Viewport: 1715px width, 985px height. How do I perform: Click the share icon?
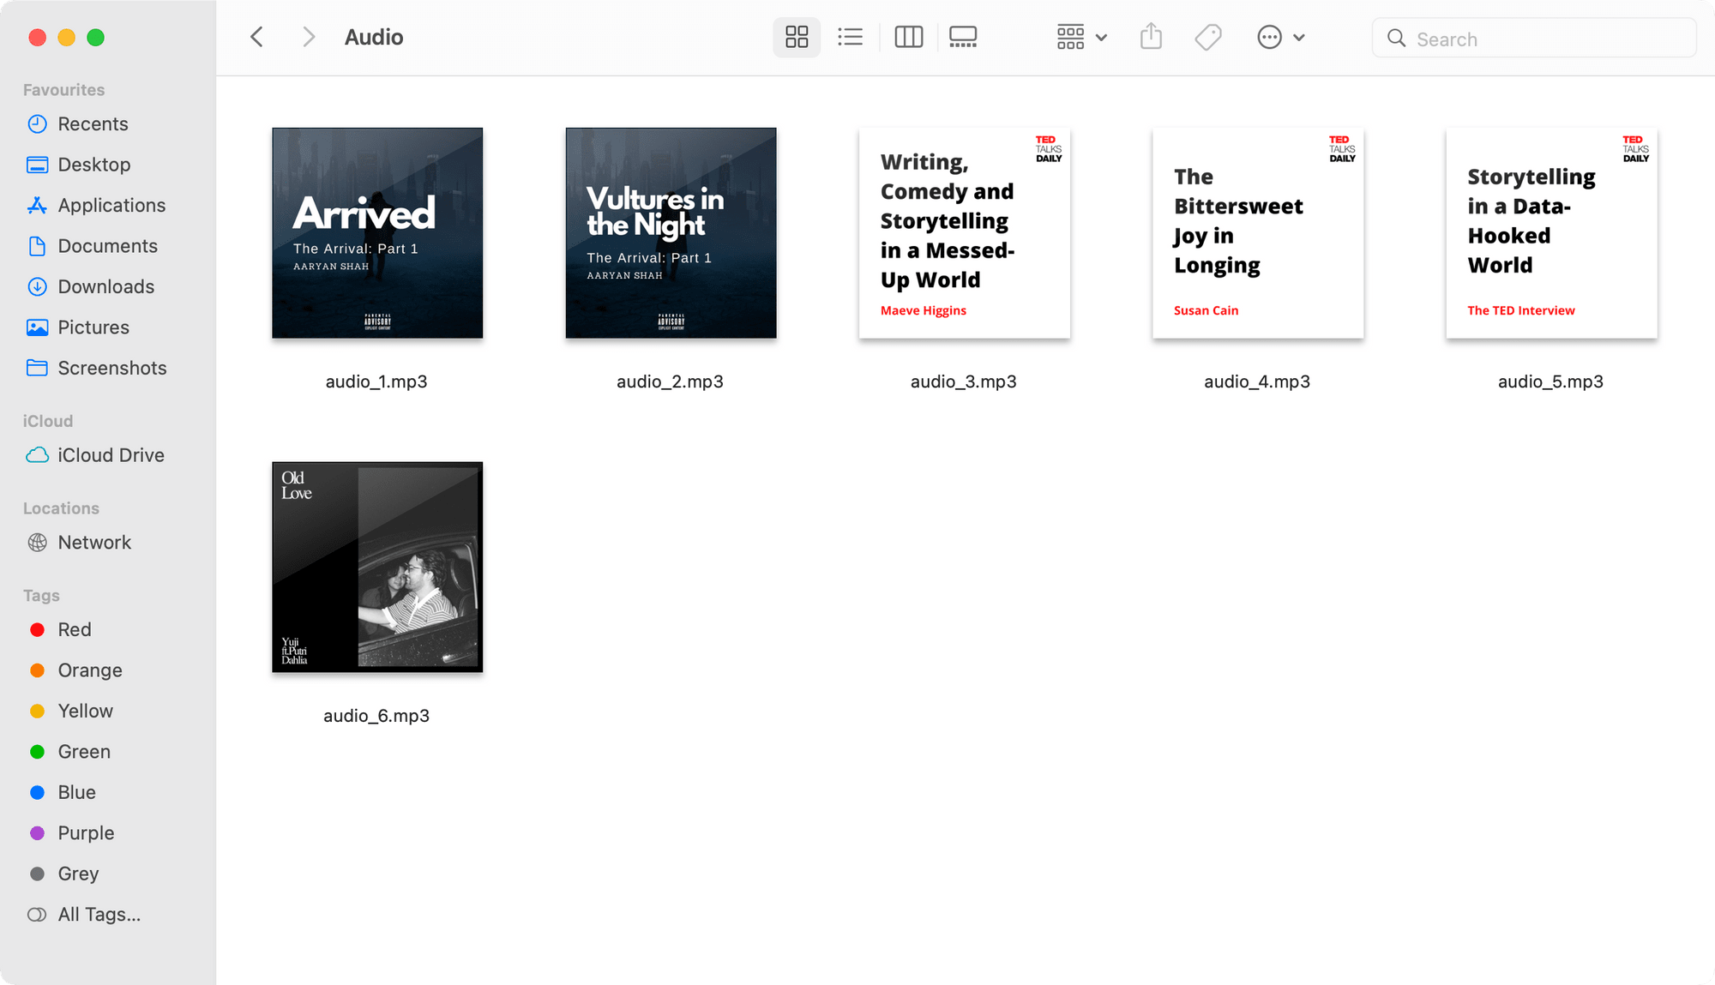[x=1151, y=37]
